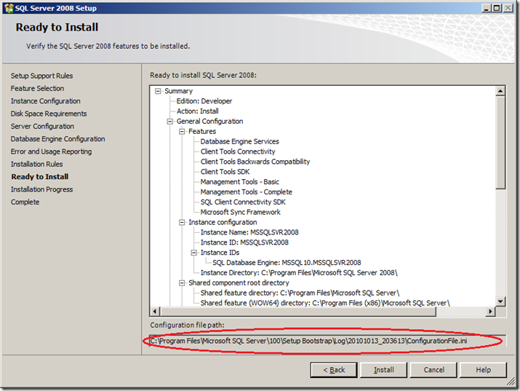
Task: Select the Complete step in sidebar
Action: [25, 202]
